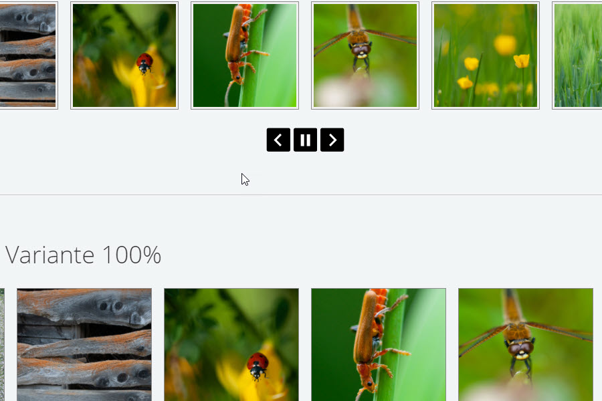
Task: Choose the small red ladybug on yellow flower picture
Action: coord(124,55)
